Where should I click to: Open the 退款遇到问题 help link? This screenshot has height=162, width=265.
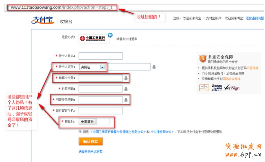(255, 18)
